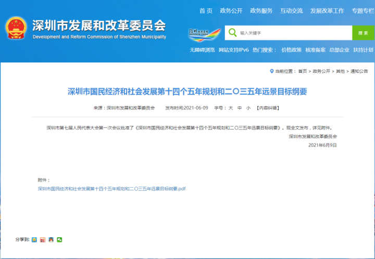Click the national emblem logo
Viewport: 375px width, 259px height.
click(x=16, y=28)
